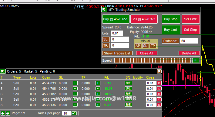Click the SL plus button for order 5

[75, 89]
